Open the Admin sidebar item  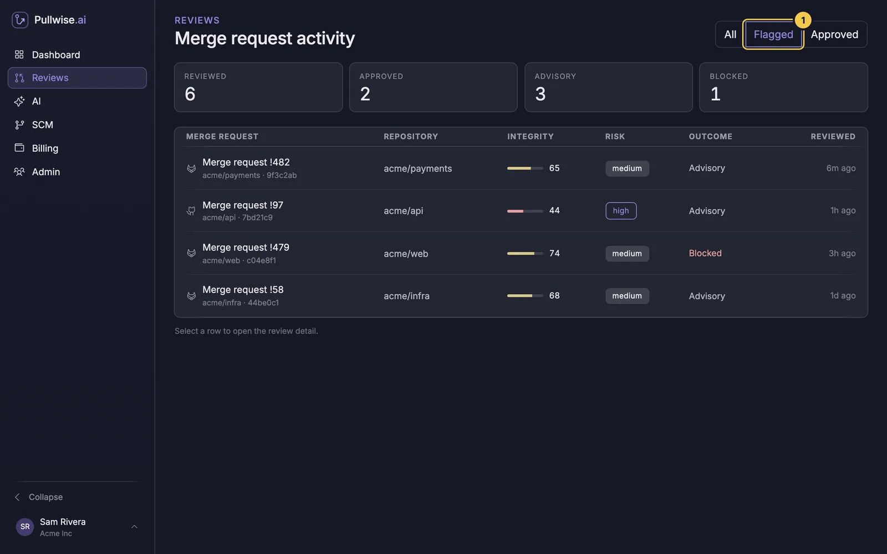point(77,172)
